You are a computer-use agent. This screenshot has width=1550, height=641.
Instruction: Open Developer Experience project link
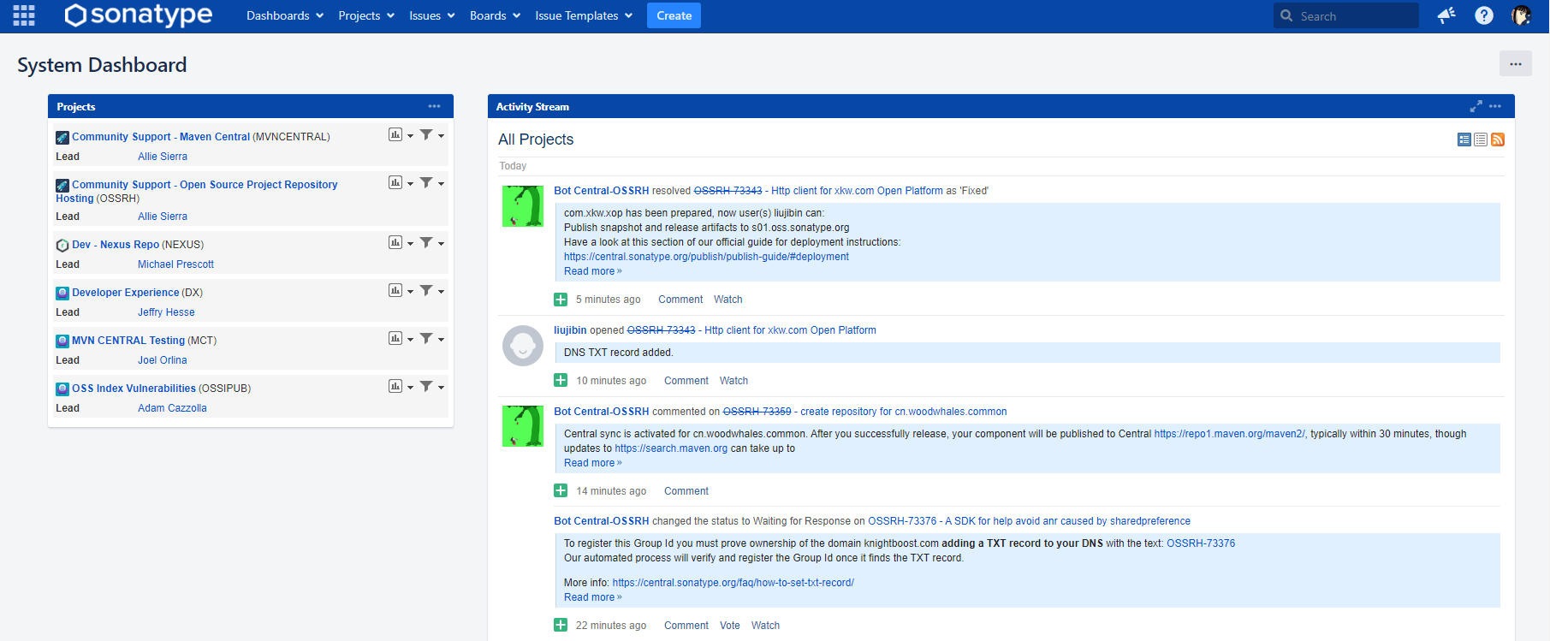click(x=126, y=293)
